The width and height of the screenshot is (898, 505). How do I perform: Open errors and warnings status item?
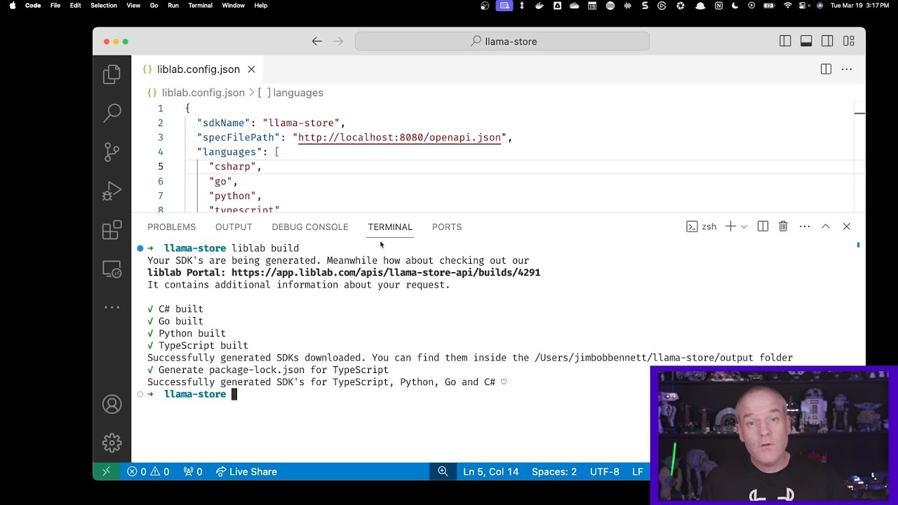point(148,472)
